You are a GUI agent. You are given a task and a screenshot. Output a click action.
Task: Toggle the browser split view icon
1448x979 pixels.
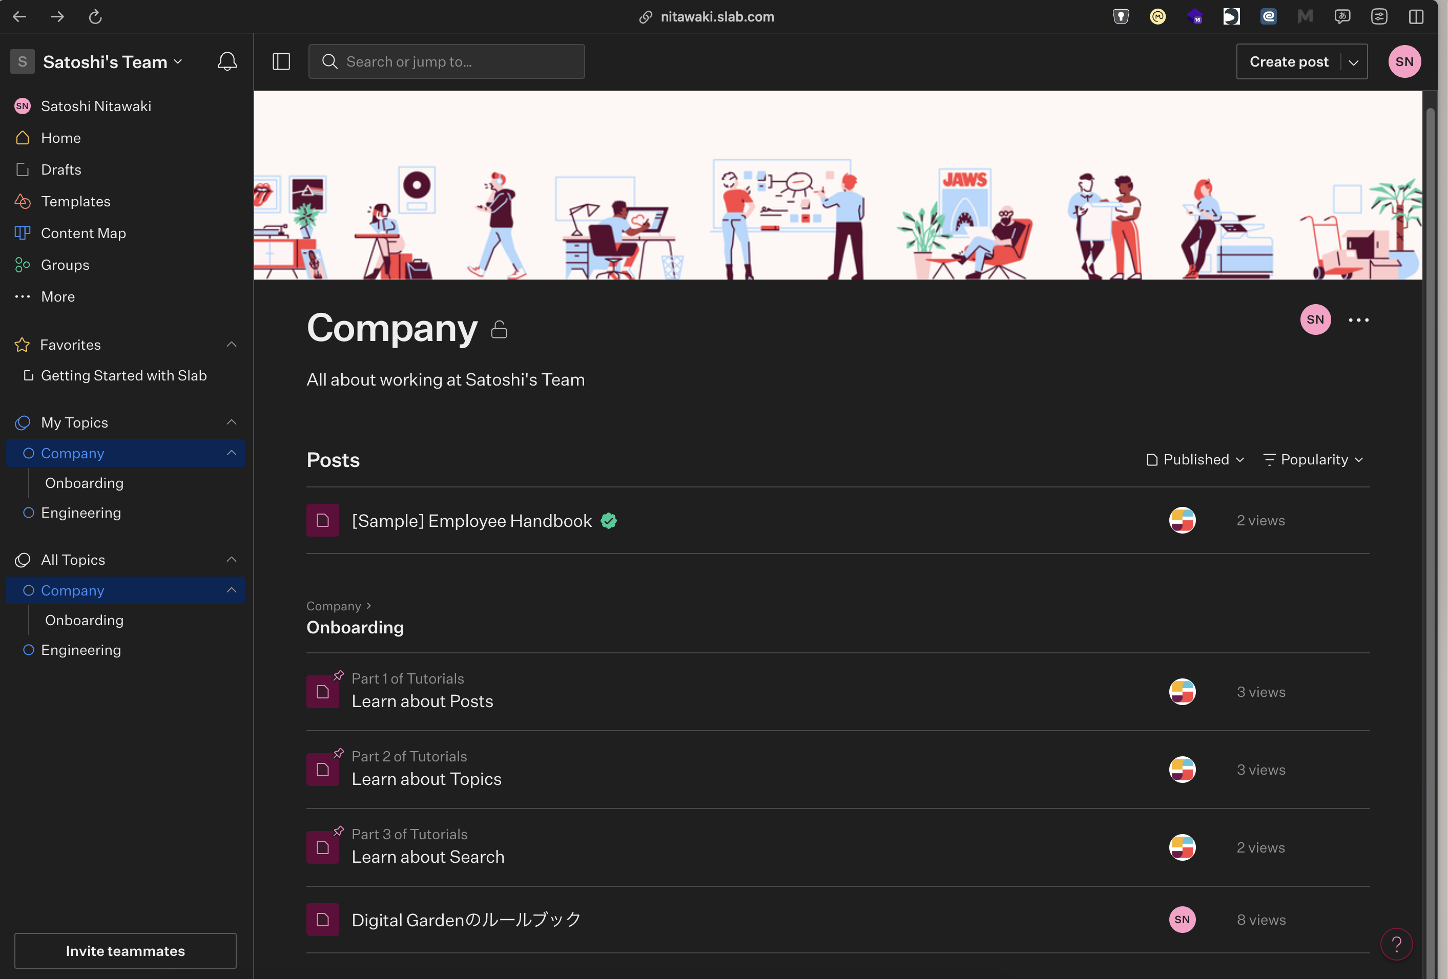click(x=1416, y=17)
